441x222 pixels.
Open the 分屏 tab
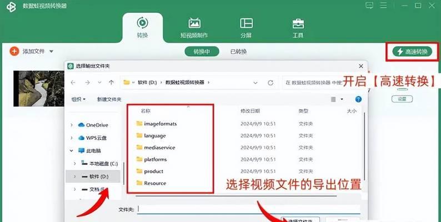246,28
